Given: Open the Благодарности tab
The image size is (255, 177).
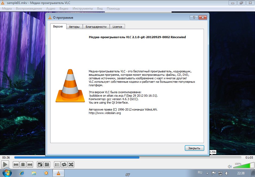Looking at the screenshot, I should 96,27.
